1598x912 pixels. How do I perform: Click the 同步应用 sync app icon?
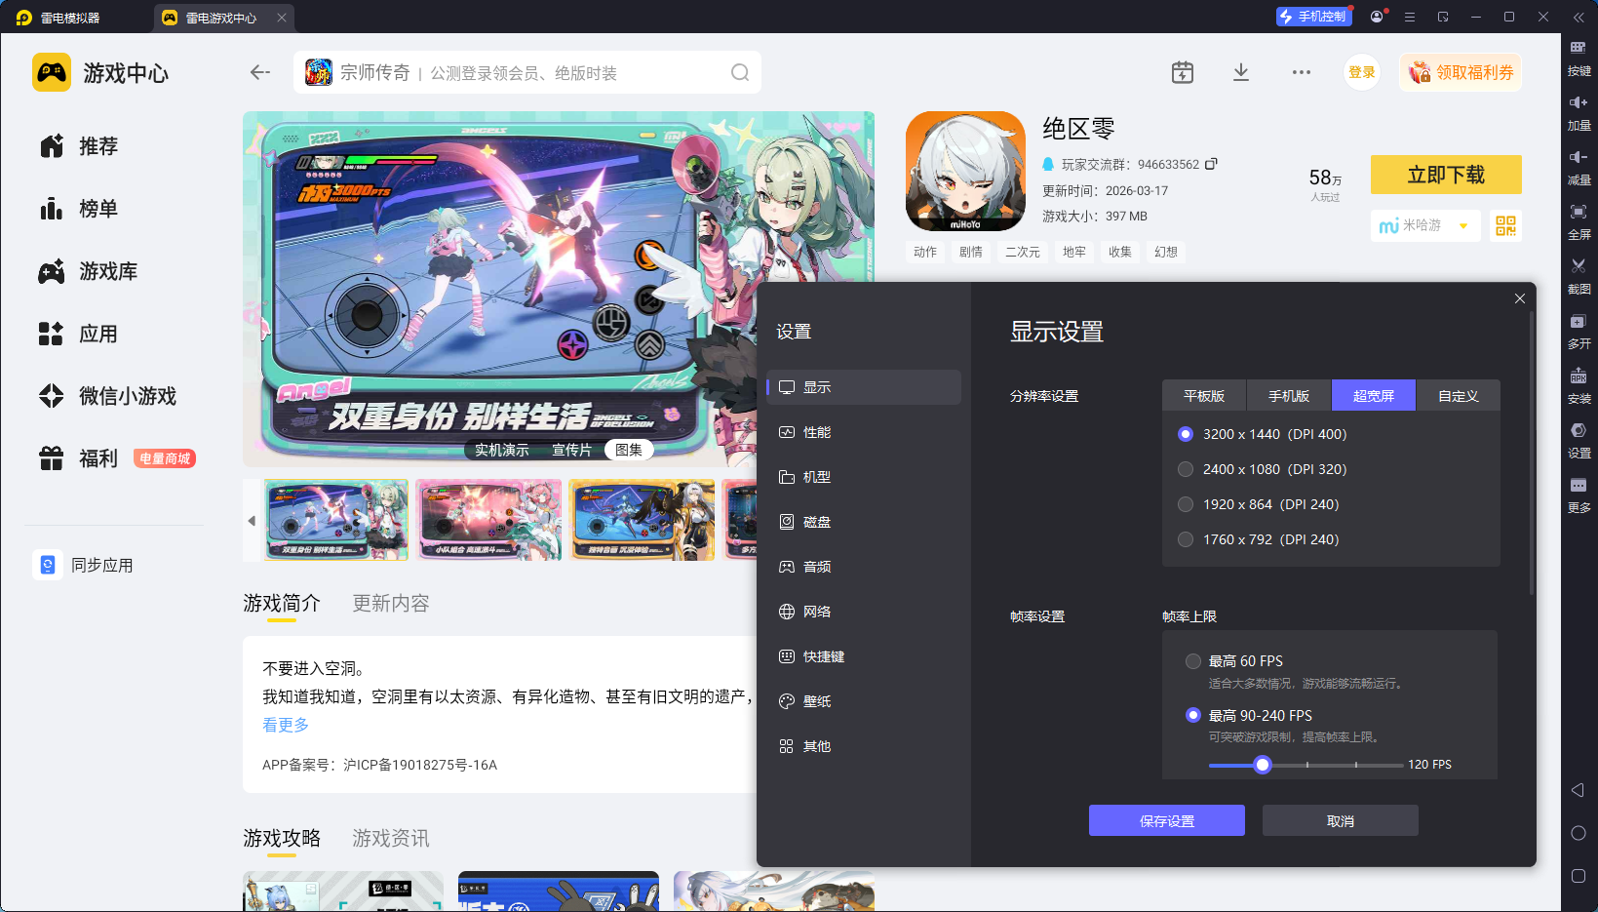tap(47, 565)
